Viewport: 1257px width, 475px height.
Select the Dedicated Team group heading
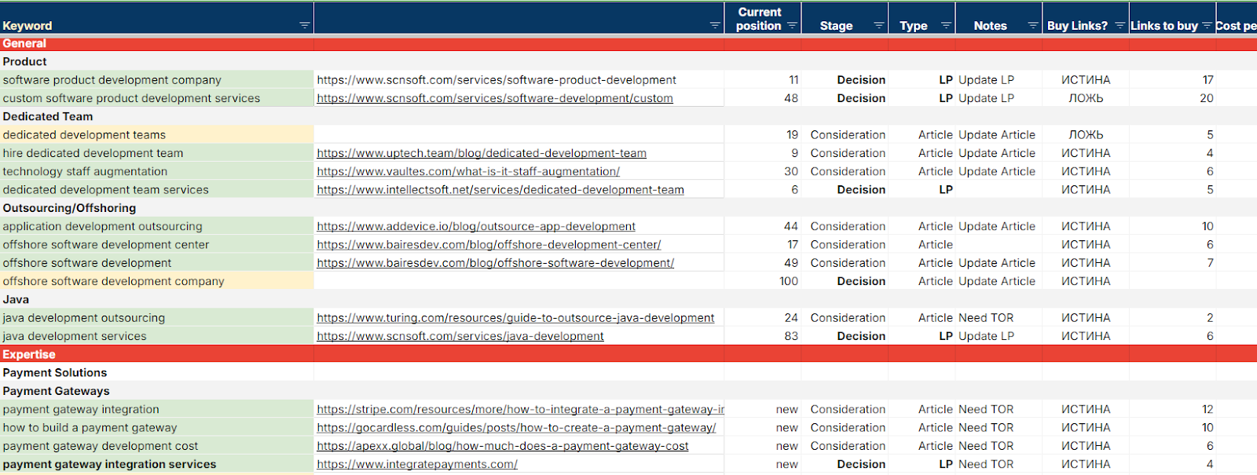point(48,116)
